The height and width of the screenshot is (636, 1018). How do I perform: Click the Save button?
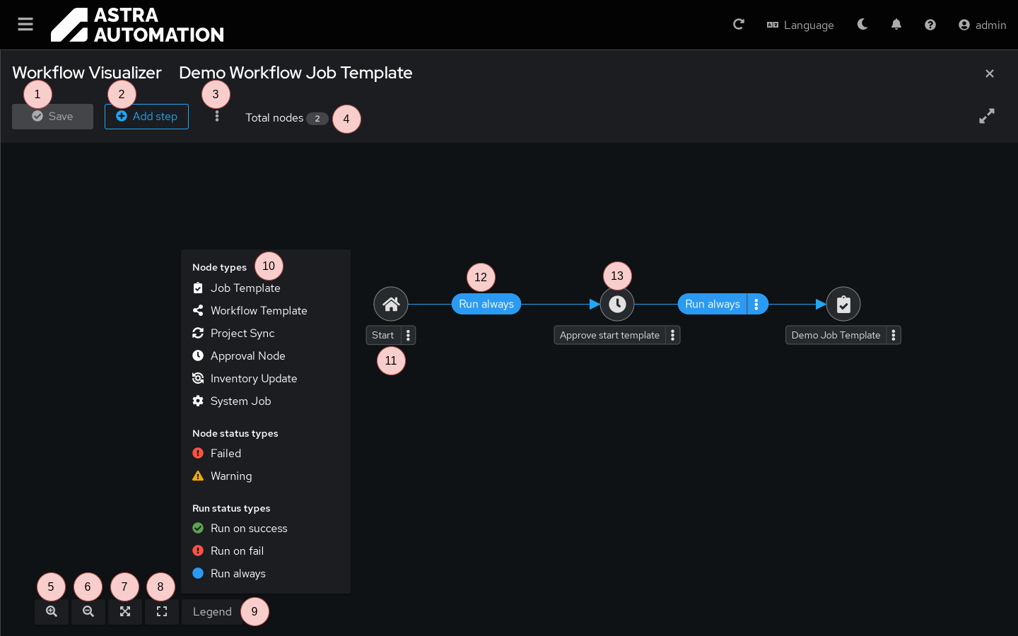pos(52,117)
